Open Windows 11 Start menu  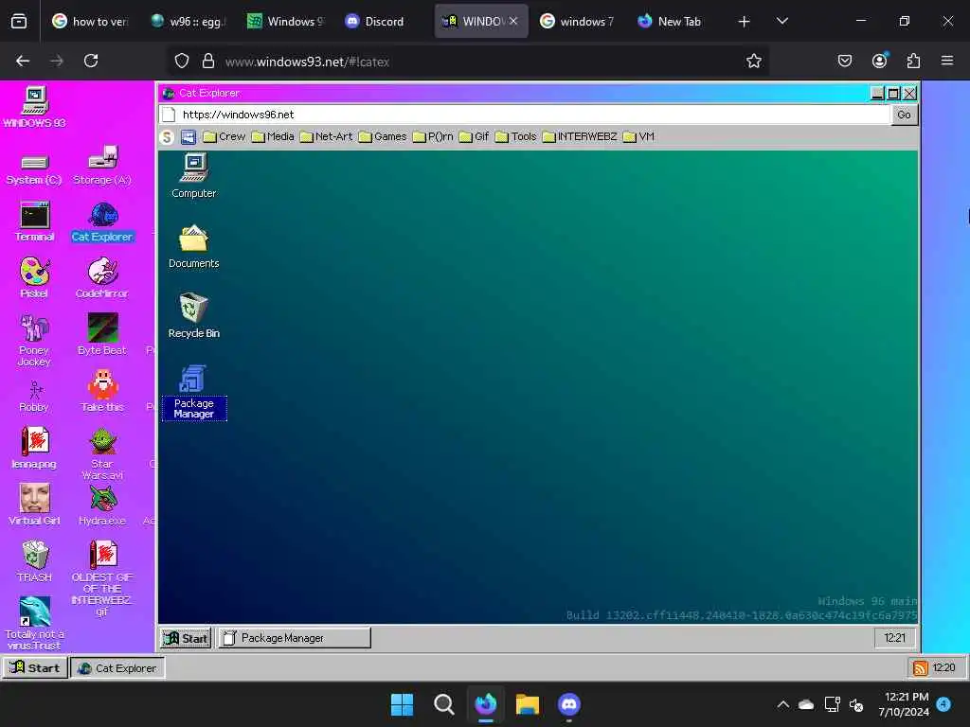click(402, 704)
